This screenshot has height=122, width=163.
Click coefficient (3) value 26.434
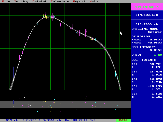point(156,72)
